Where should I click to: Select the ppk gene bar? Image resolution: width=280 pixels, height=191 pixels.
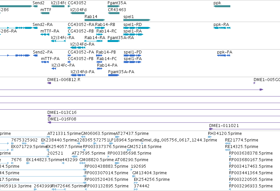[x=222, y=6]
